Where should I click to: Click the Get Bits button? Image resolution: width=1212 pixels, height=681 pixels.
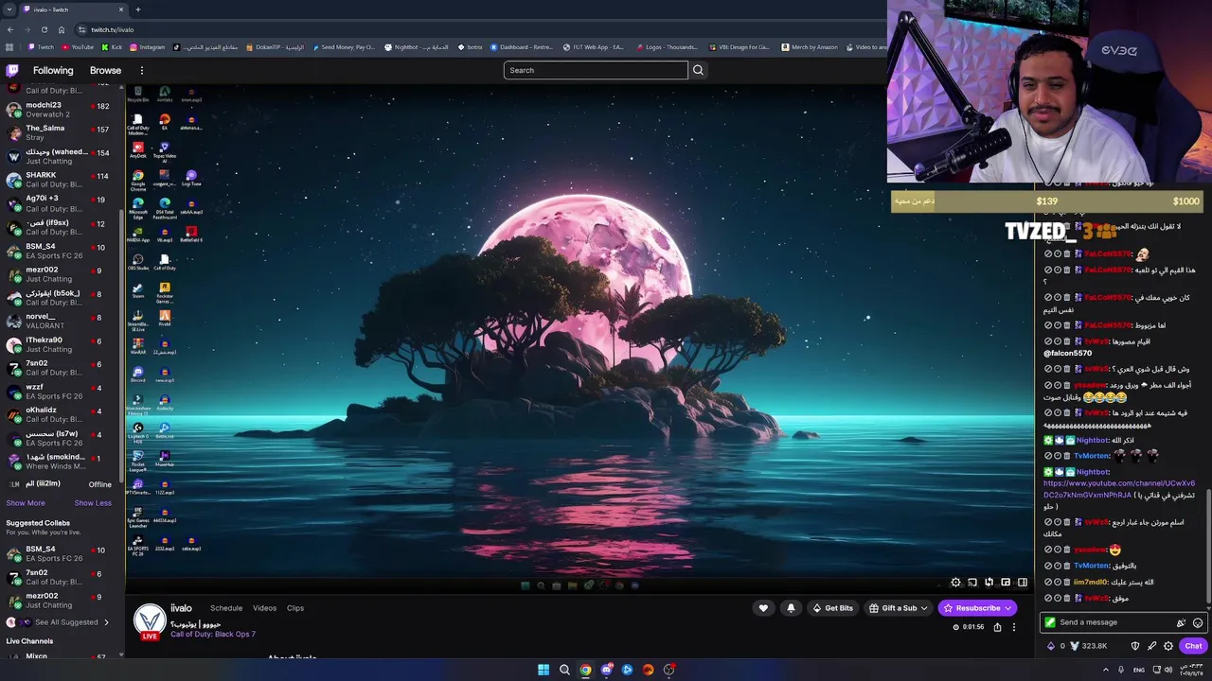832,608
